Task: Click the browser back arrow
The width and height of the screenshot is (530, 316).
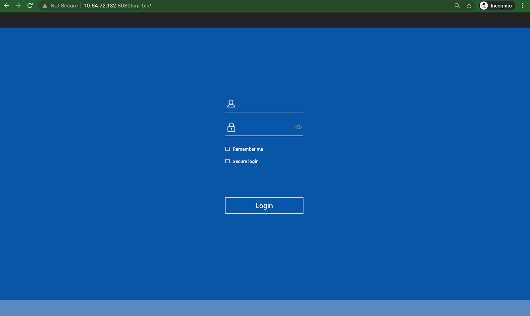Action: 6,6
